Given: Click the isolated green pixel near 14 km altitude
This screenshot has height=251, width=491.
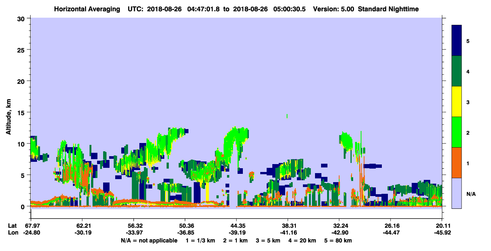Looking at the screenshot, I should tap(287, 116).
